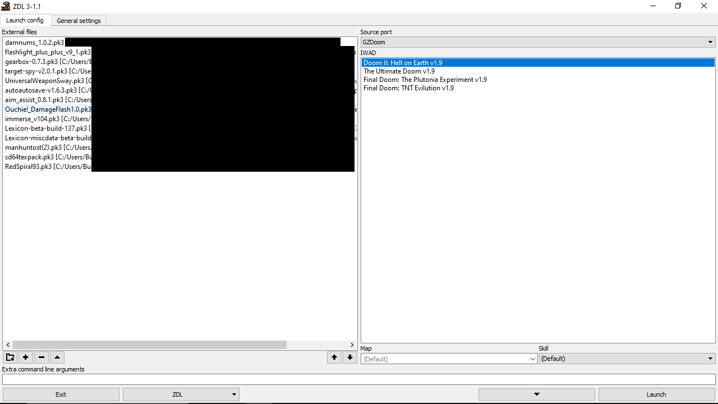Click the ZDL app icon in title bar

6,6
